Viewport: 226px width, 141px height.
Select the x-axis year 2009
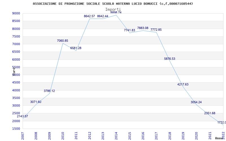(x=49, y=136)
